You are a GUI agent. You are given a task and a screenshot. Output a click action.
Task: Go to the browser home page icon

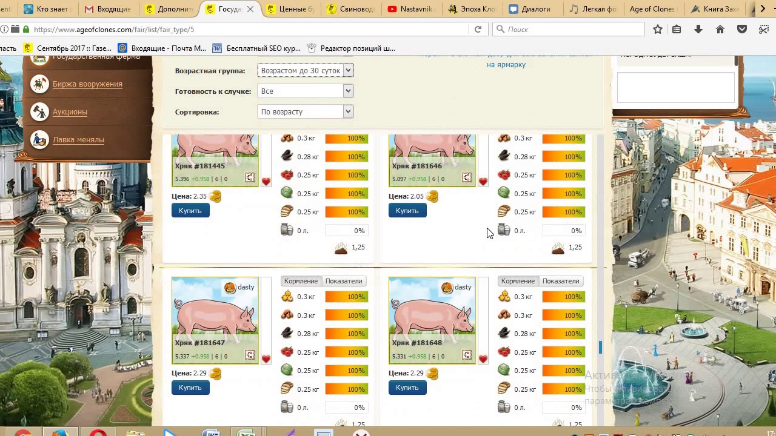(720, 29)
